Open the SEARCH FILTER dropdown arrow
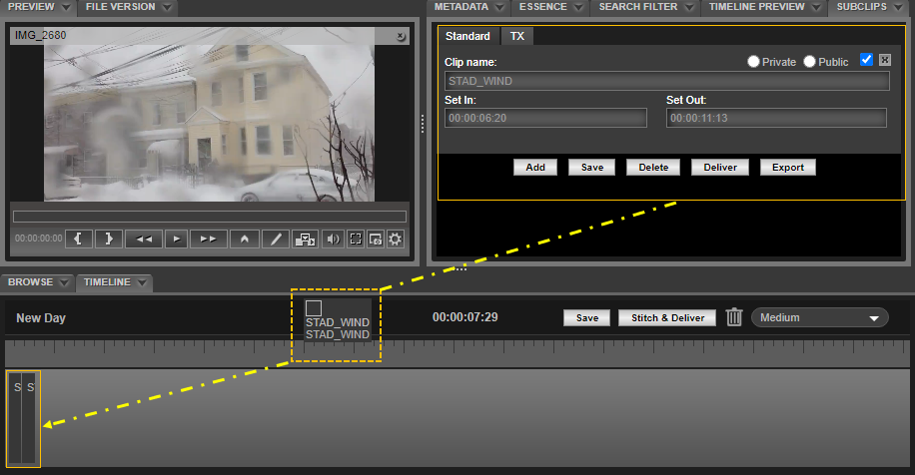This screenshot has height=475, width=915. coord(689,8)
